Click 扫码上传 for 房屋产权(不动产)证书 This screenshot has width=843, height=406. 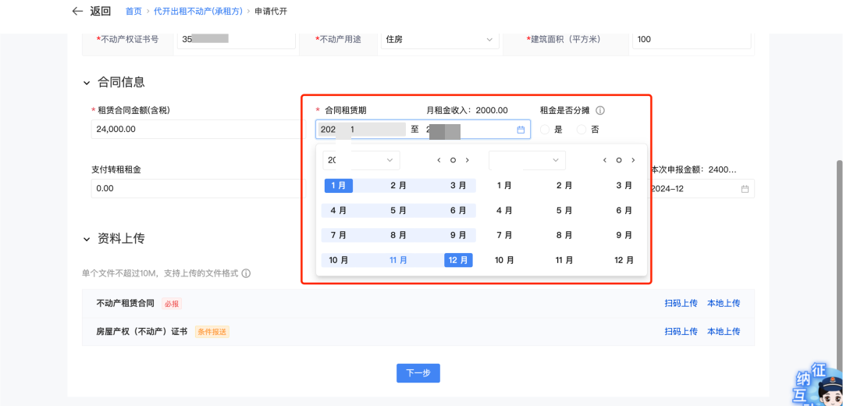click(681, 331)
